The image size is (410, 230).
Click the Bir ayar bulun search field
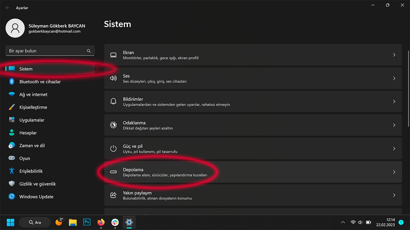point(50,51)
